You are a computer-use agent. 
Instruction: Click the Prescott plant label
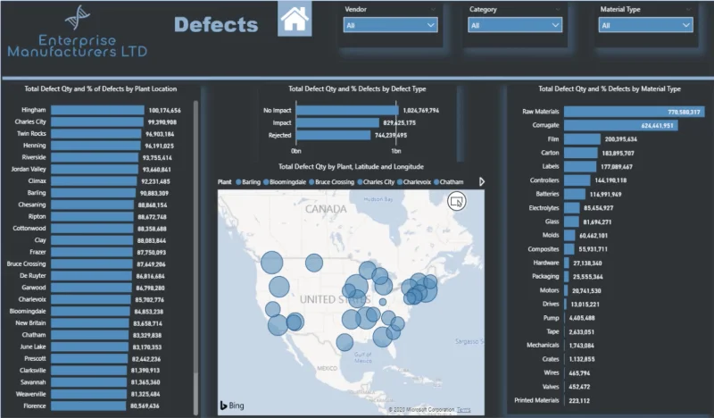click(35, 358)
